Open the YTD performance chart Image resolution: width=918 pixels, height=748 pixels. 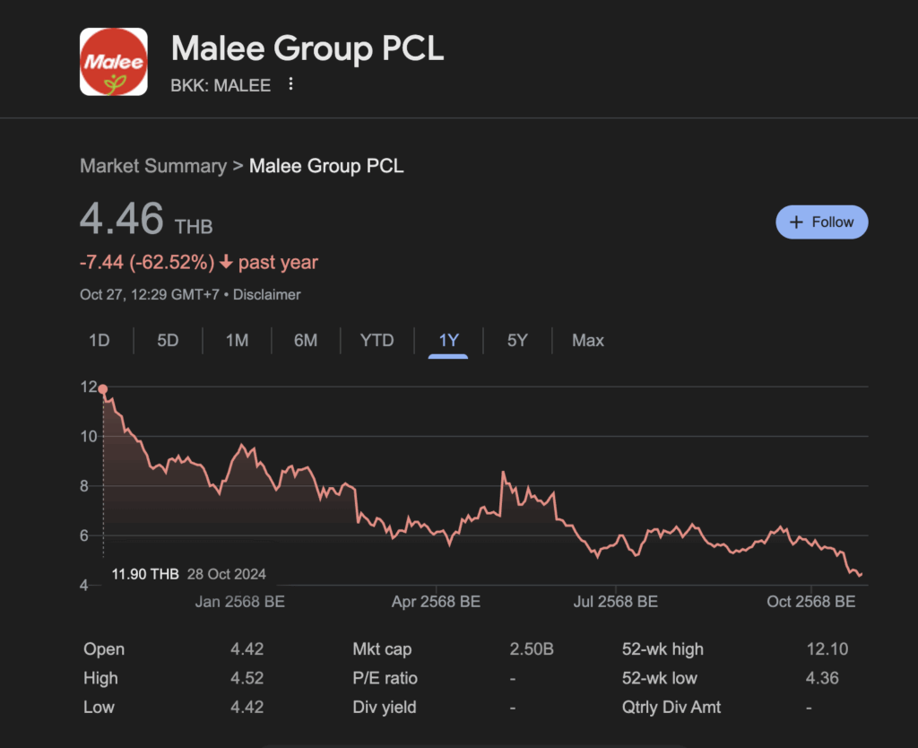click(x=377, y=340)
